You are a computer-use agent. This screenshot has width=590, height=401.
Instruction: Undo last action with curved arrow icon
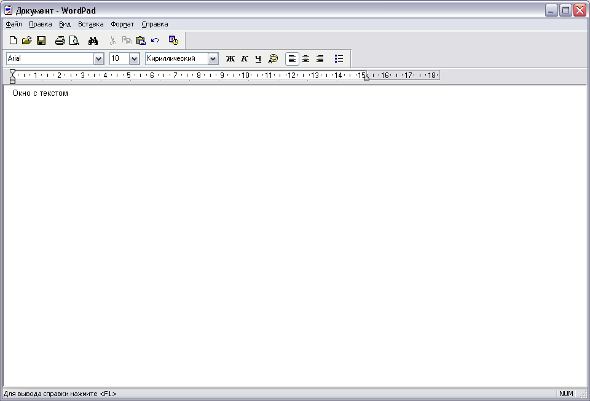155,41
